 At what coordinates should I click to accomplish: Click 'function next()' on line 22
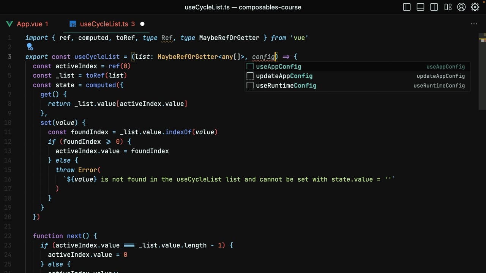[61, 236]
